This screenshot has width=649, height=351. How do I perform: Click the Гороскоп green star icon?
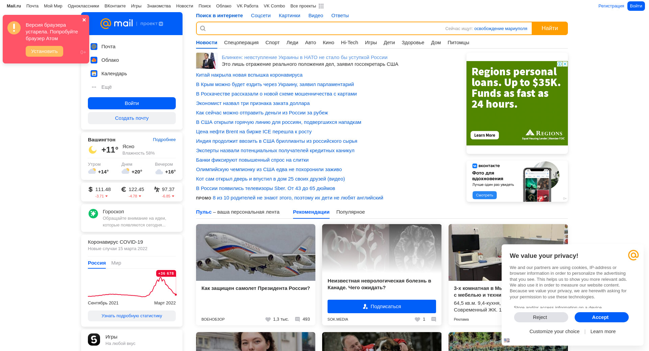coord(93,213)
